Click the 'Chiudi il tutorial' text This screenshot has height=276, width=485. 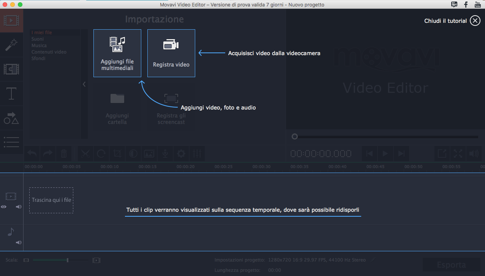coord(446,21)
